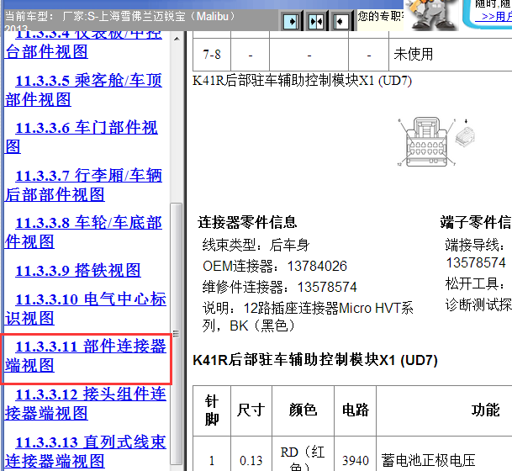This screenshot has height=471, width=512.
Task: Click the 13578574 number under 端接导线
Action: (476, 263)
